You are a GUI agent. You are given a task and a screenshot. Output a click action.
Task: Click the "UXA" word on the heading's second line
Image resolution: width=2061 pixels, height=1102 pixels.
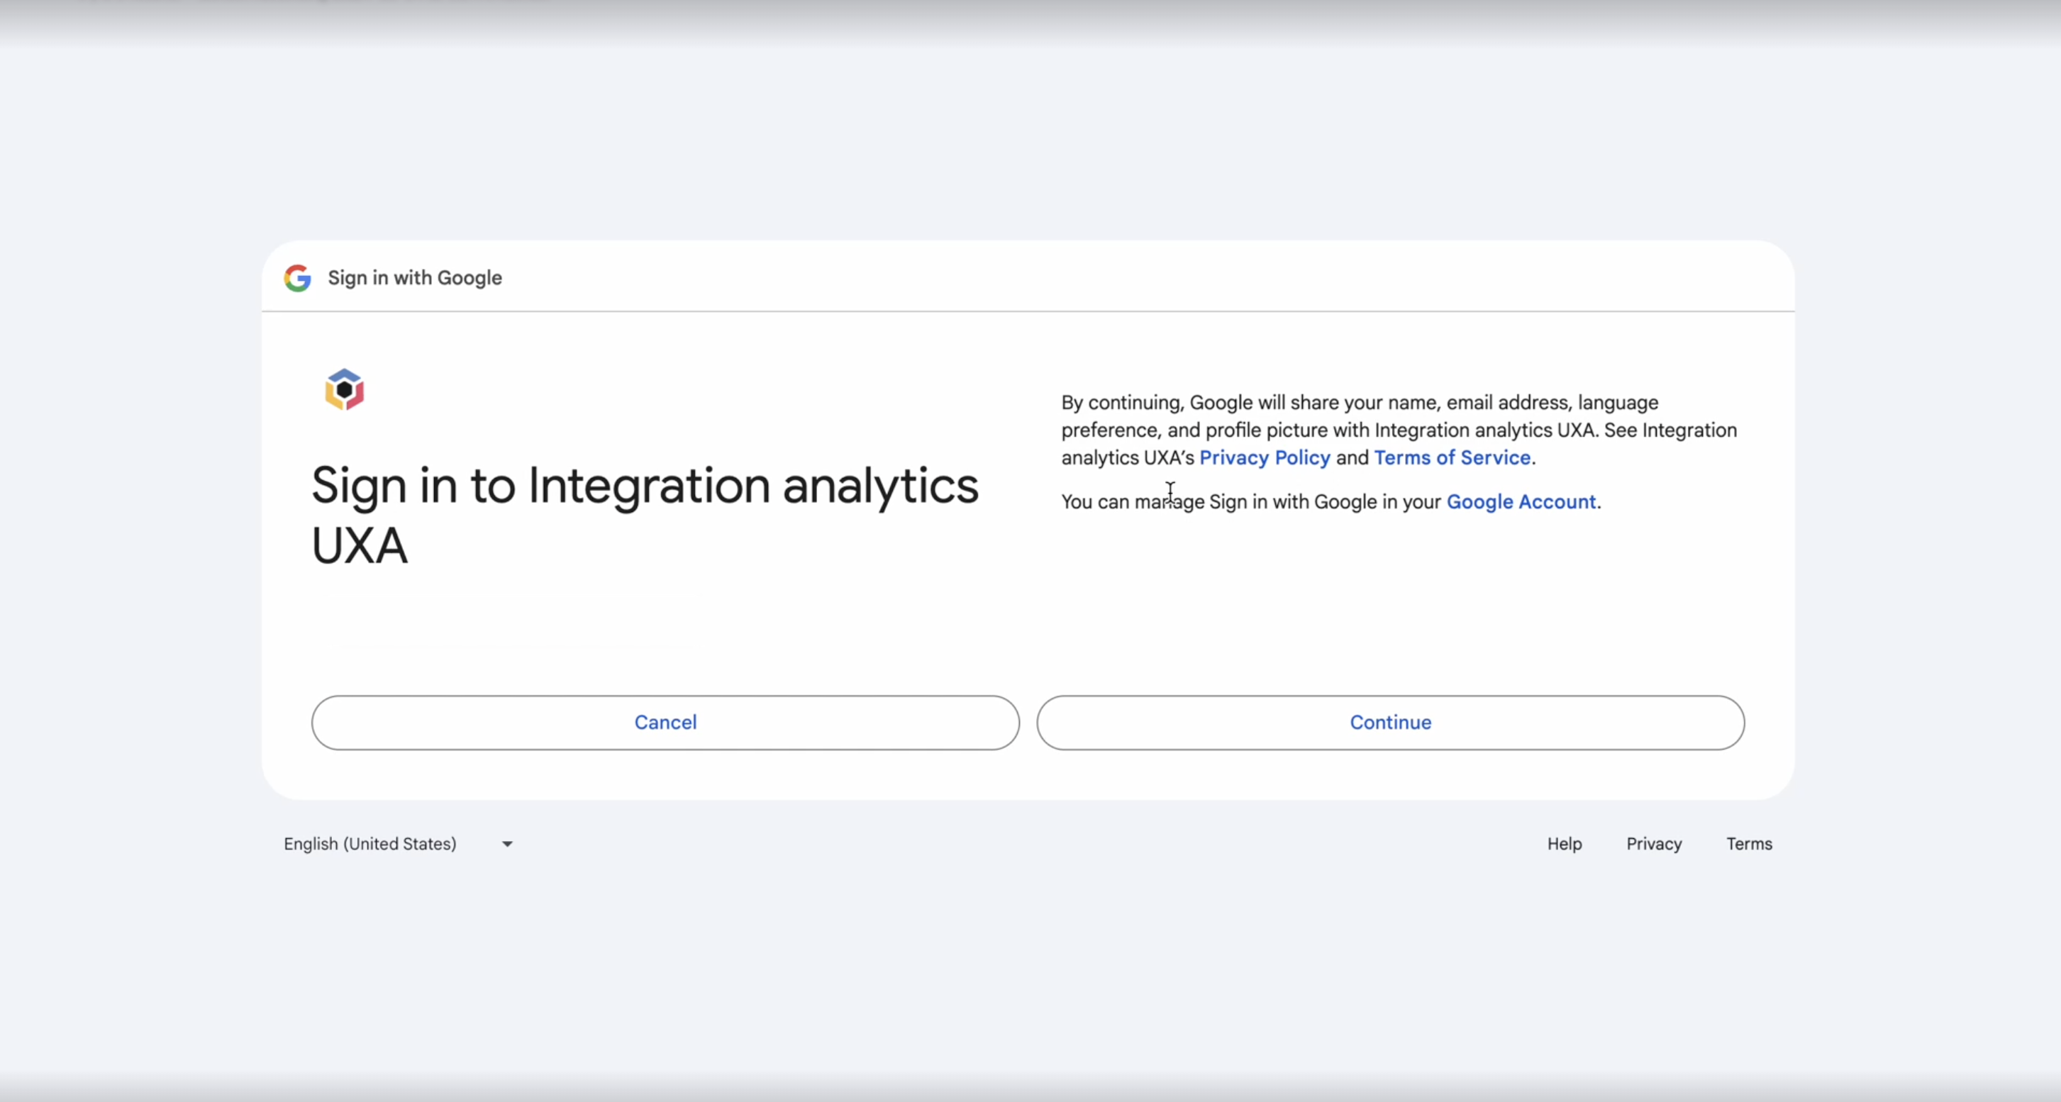[x=360, y=546]
